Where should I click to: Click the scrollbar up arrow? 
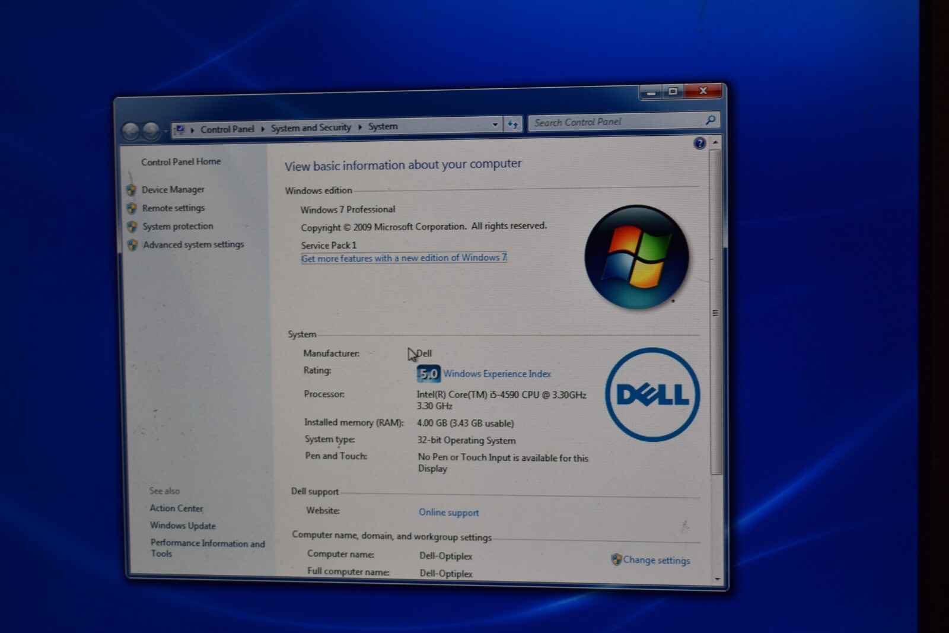[x=715, y=142]
